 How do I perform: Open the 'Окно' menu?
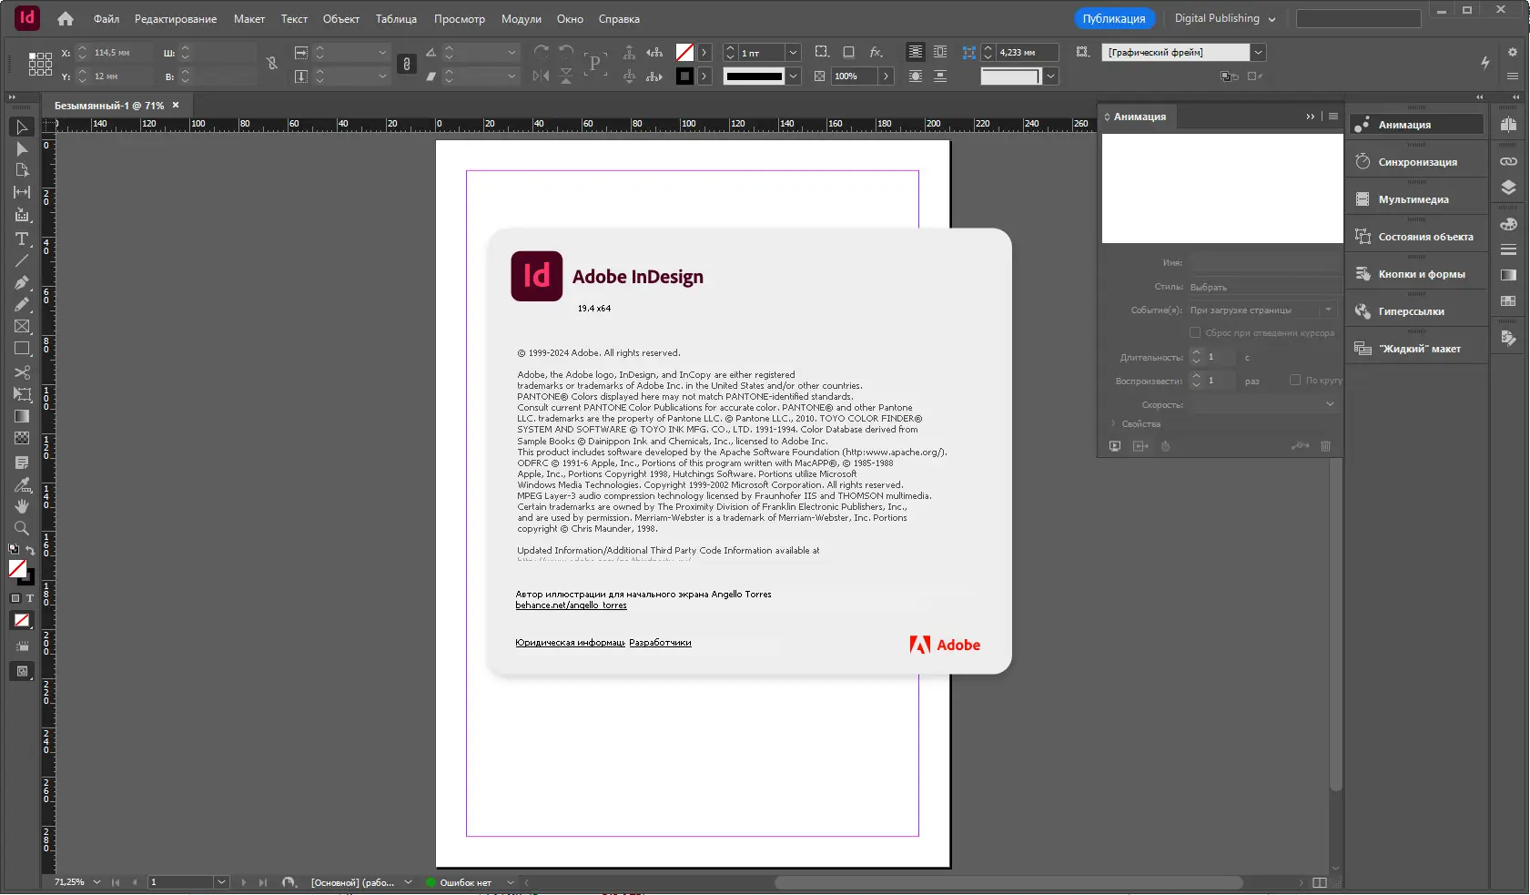click(570, 18)
